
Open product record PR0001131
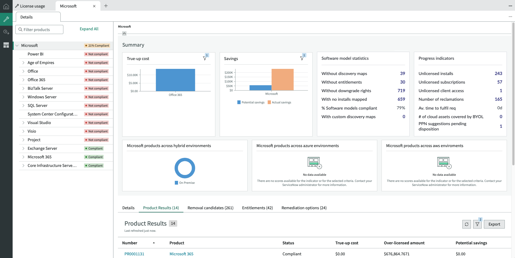[134, 254]
